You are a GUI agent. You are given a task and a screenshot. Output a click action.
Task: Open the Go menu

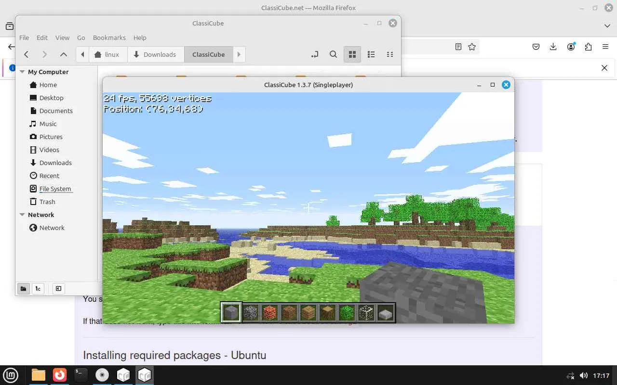(81, 38)
